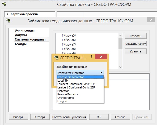Select the ГК(зона8) coordinate system

pos(69,49)
